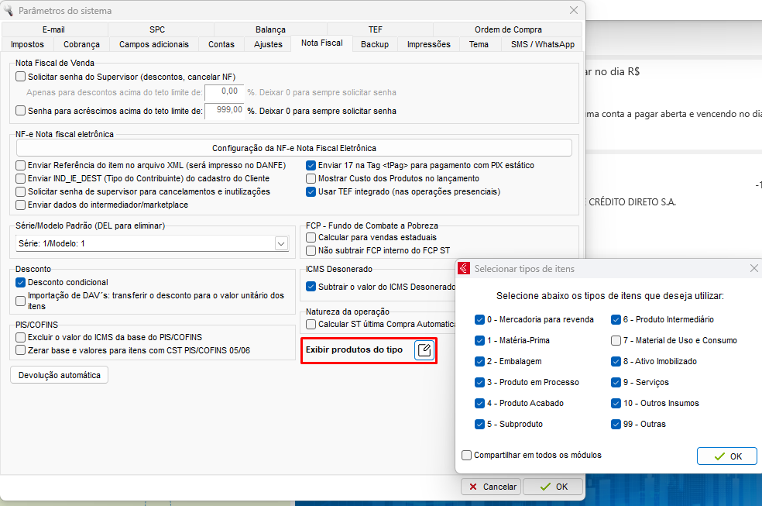The height and width of the screenshot is (506, 762).
Task: Open the Série/Modelo Padrão dropdown
Action: click(280, 244)
